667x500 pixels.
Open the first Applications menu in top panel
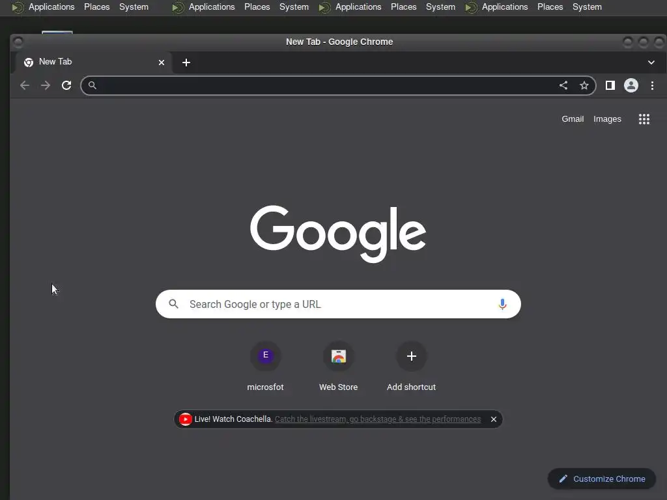click(x=51, y=7)
